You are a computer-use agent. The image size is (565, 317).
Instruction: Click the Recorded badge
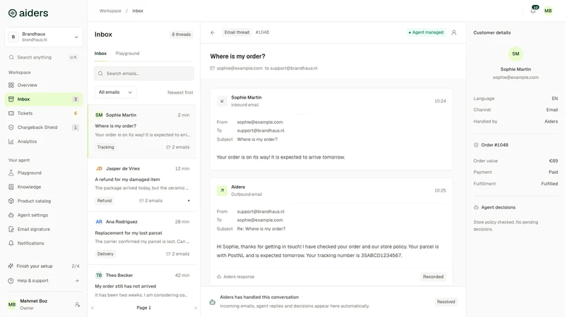[433, 277]
